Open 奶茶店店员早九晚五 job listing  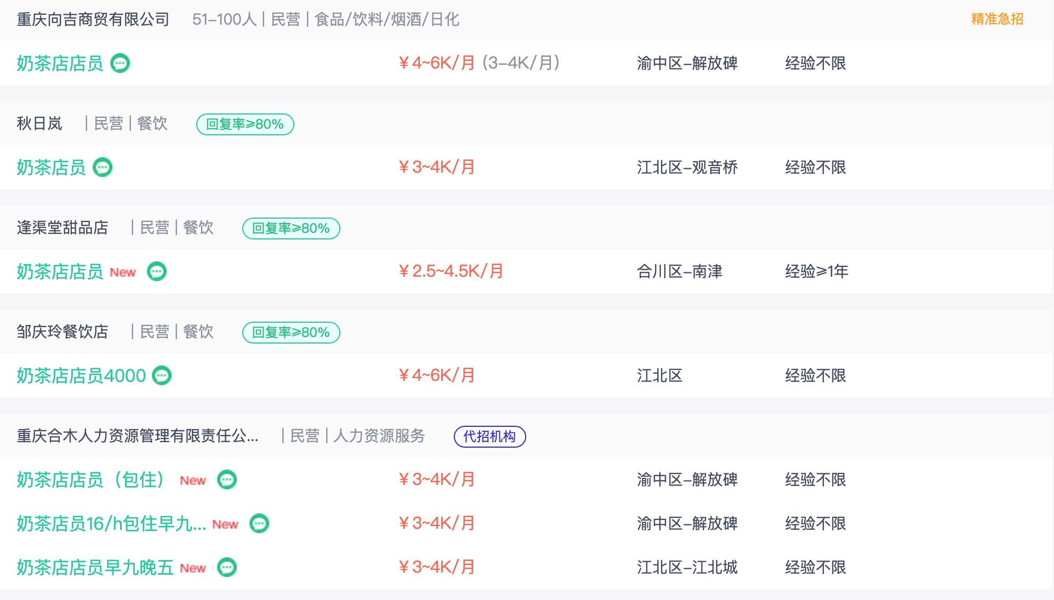(x=95, y=567)
